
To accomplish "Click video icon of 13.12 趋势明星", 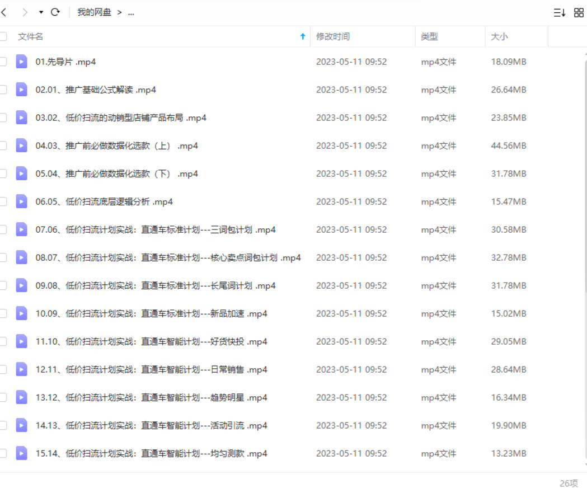I will click(x=21, y=397).
